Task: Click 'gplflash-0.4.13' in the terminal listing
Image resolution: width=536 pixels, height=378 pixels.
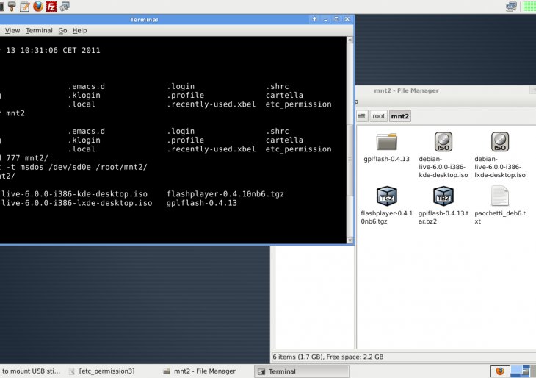Action: coord(202,203)
